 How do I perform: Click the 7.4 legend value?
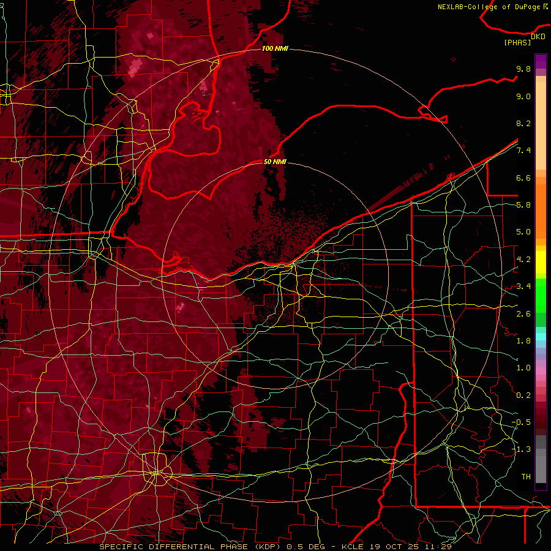click(x=523, y=151)
